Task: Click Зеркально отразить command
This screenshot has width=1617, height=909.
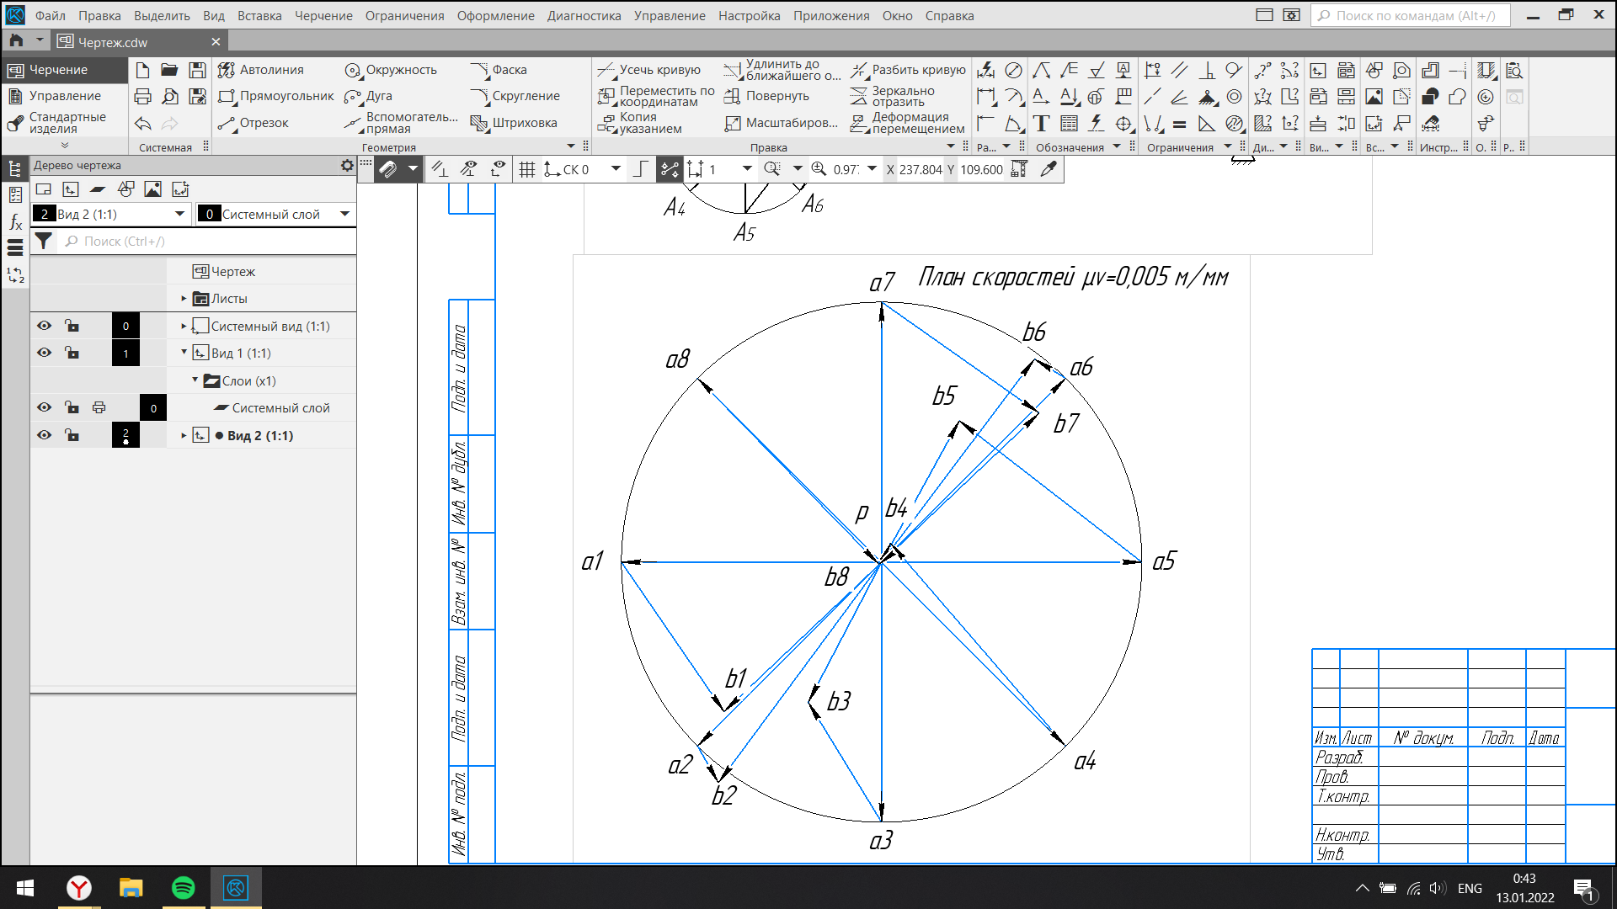Action: coord(894,96)
